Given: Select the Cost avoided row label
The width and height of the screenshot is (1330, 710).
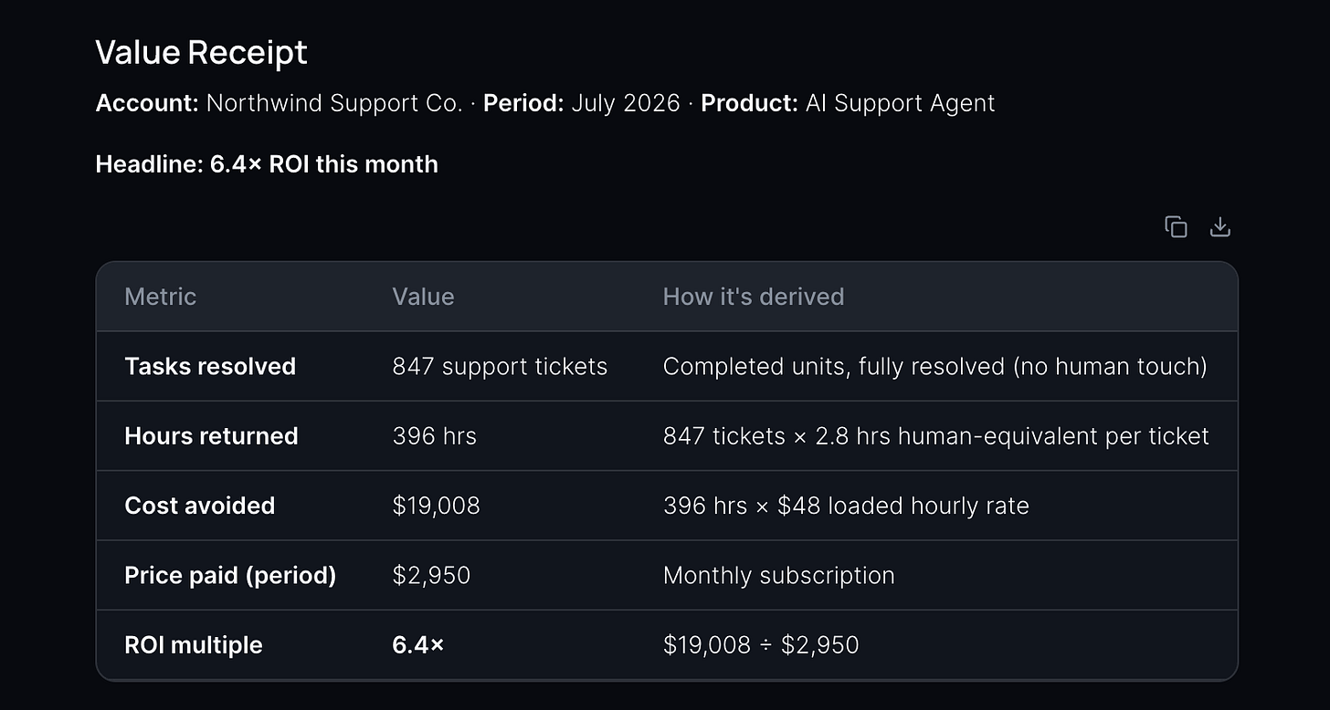Looking at the screenshot, I should coord(199,506).
